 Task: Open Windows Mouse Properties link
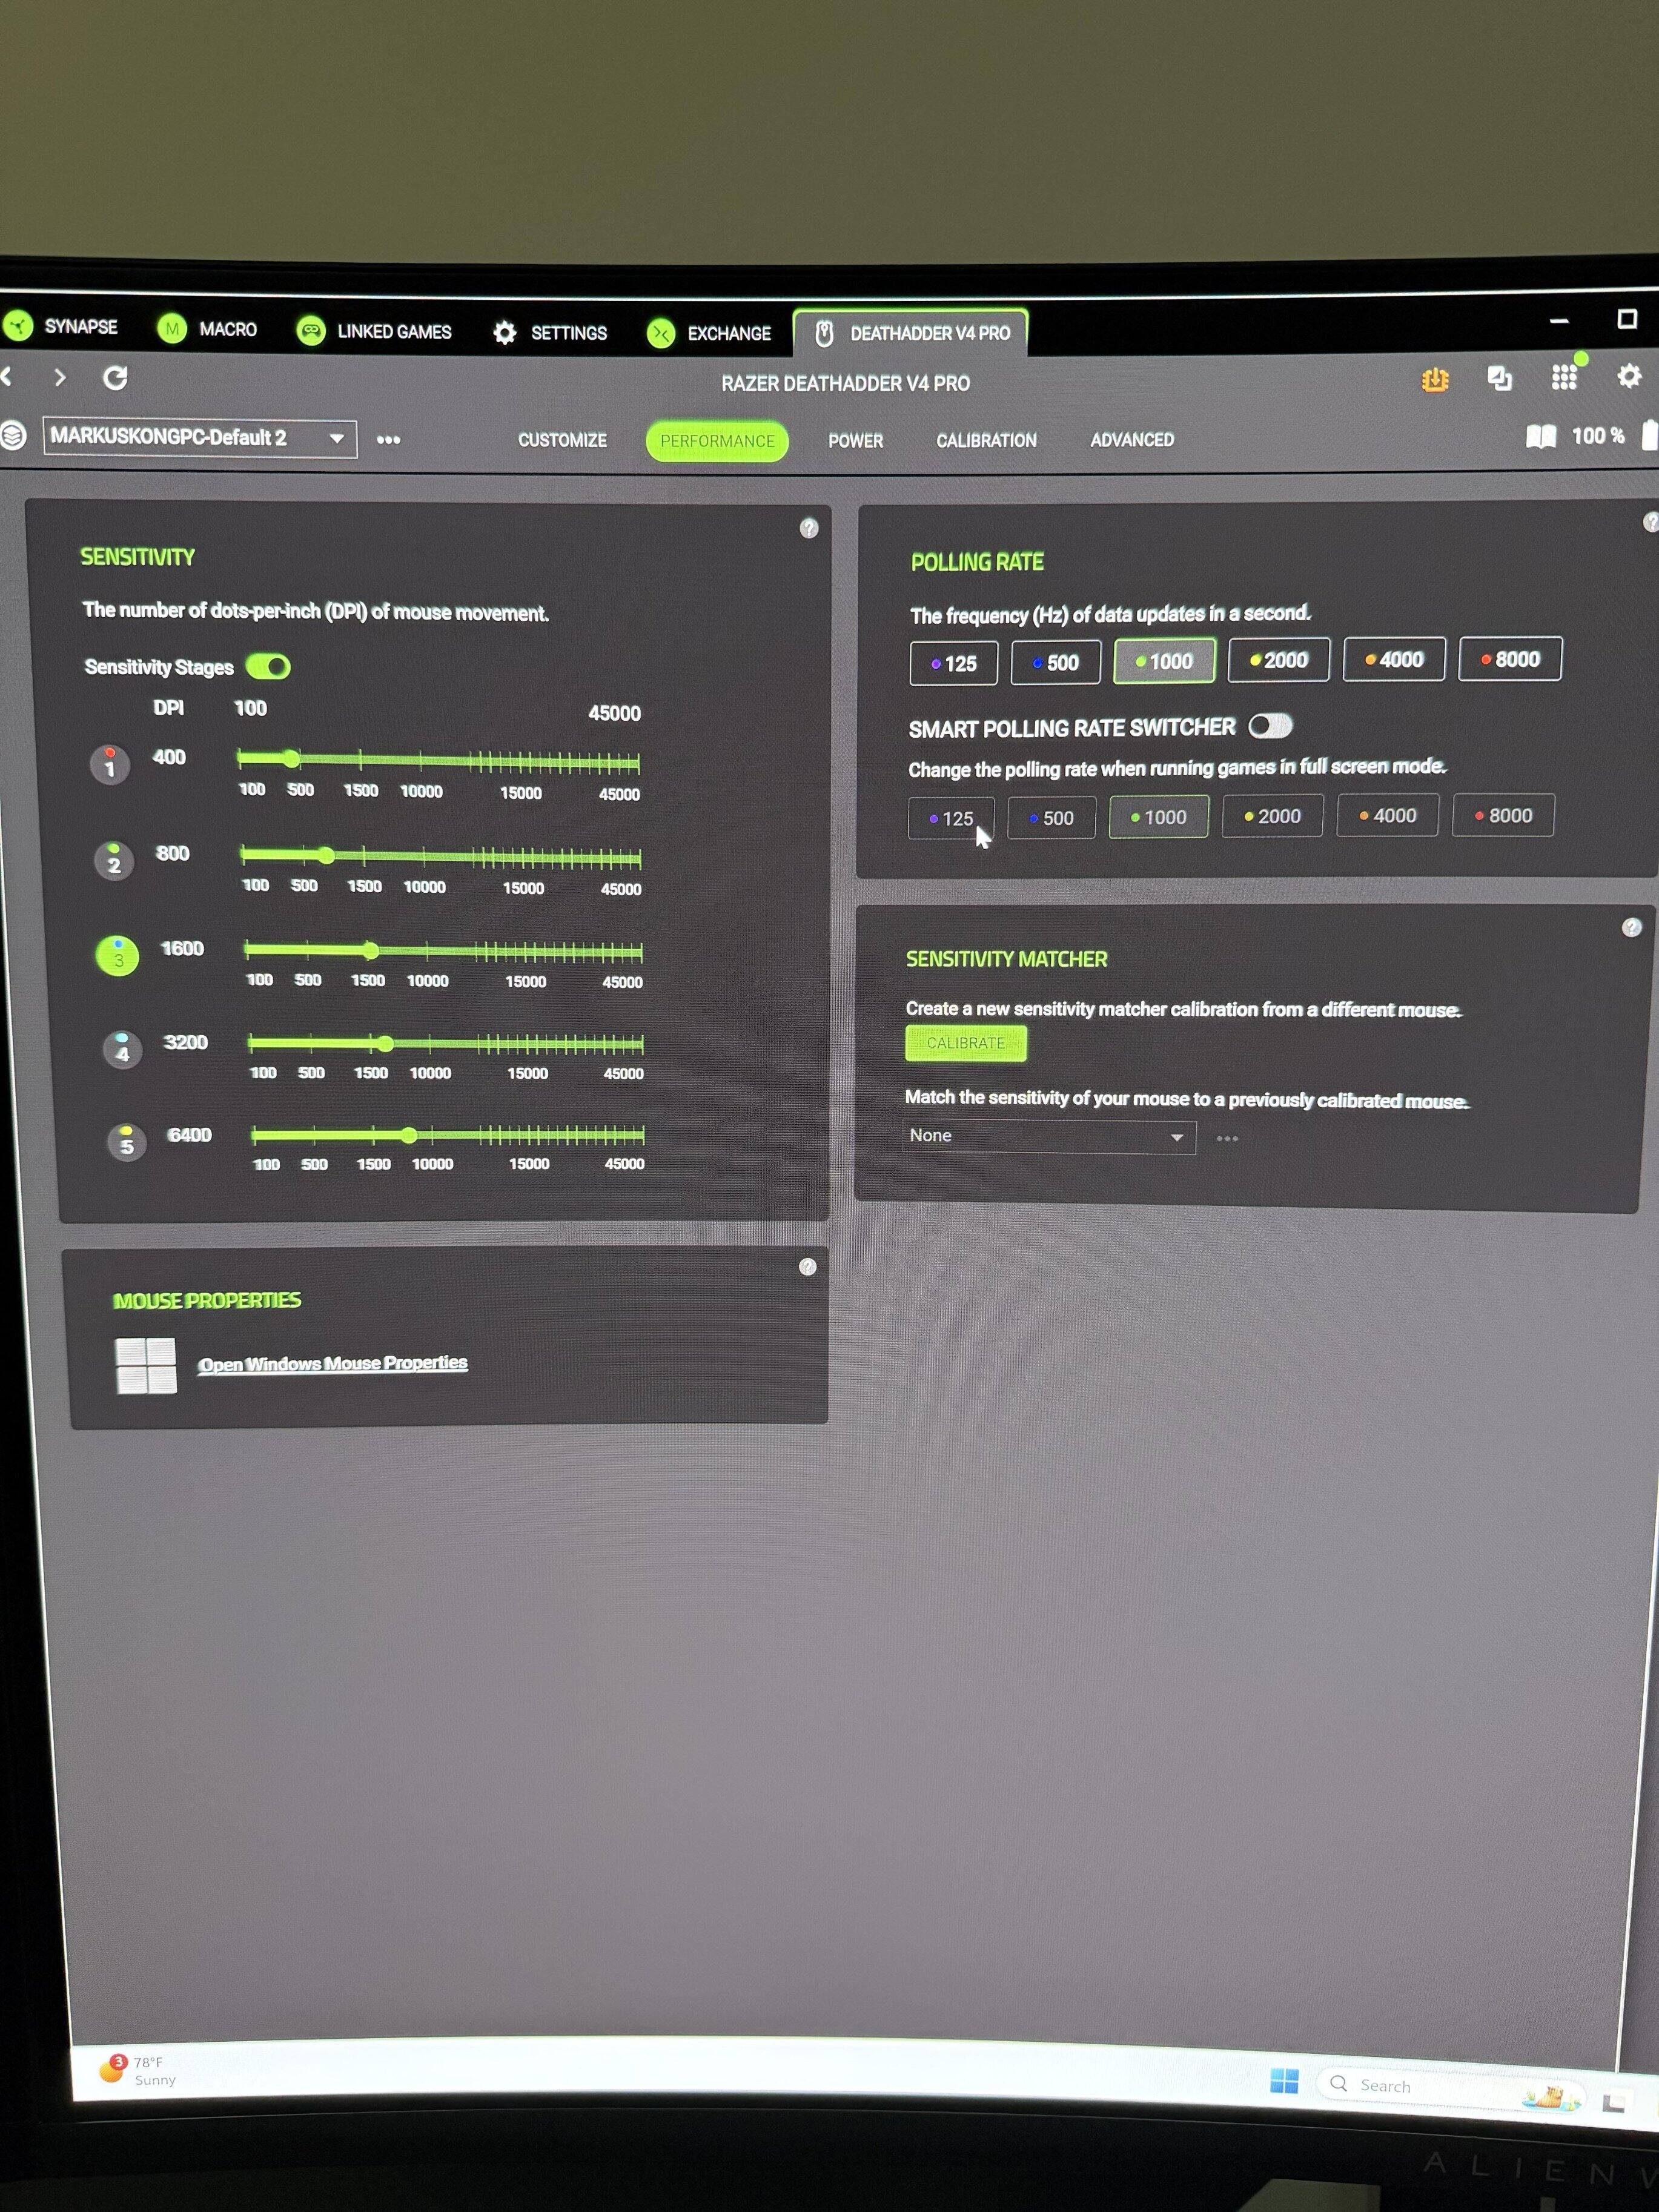point(332,1364)
